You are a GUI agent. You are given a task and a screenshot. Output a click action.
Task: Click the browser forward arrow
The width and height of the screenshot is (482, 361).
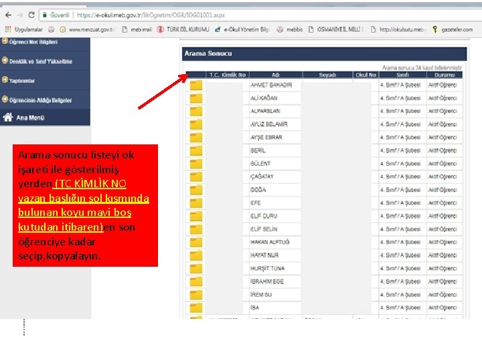[x=20, y=15]
